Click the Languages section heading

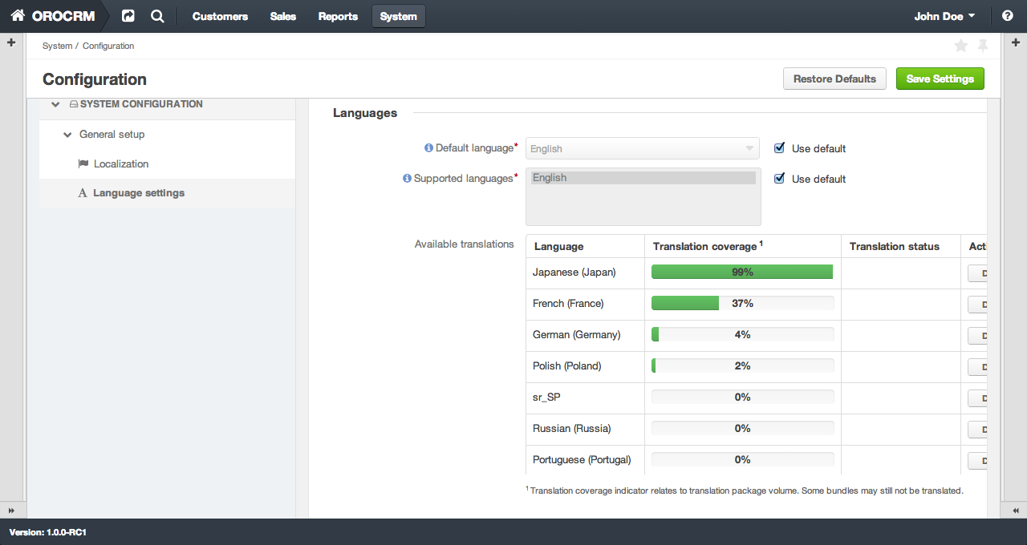365,113
